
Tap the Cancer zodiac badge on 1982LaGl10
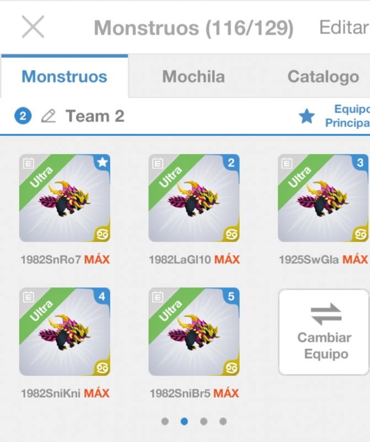tap(231, 234)
